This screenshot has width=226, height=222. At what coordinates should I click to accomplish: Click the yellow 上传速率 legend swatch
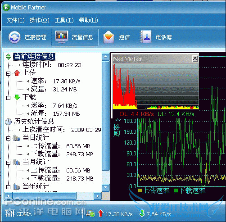pos(140,190)
